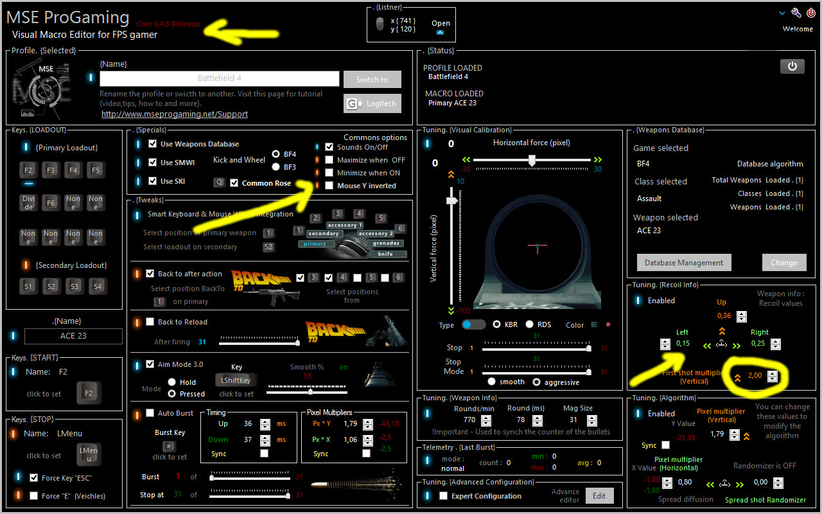The image size is (822, 514).
Task: Click the Q key next to Common Rose
Action: (219, 182)
